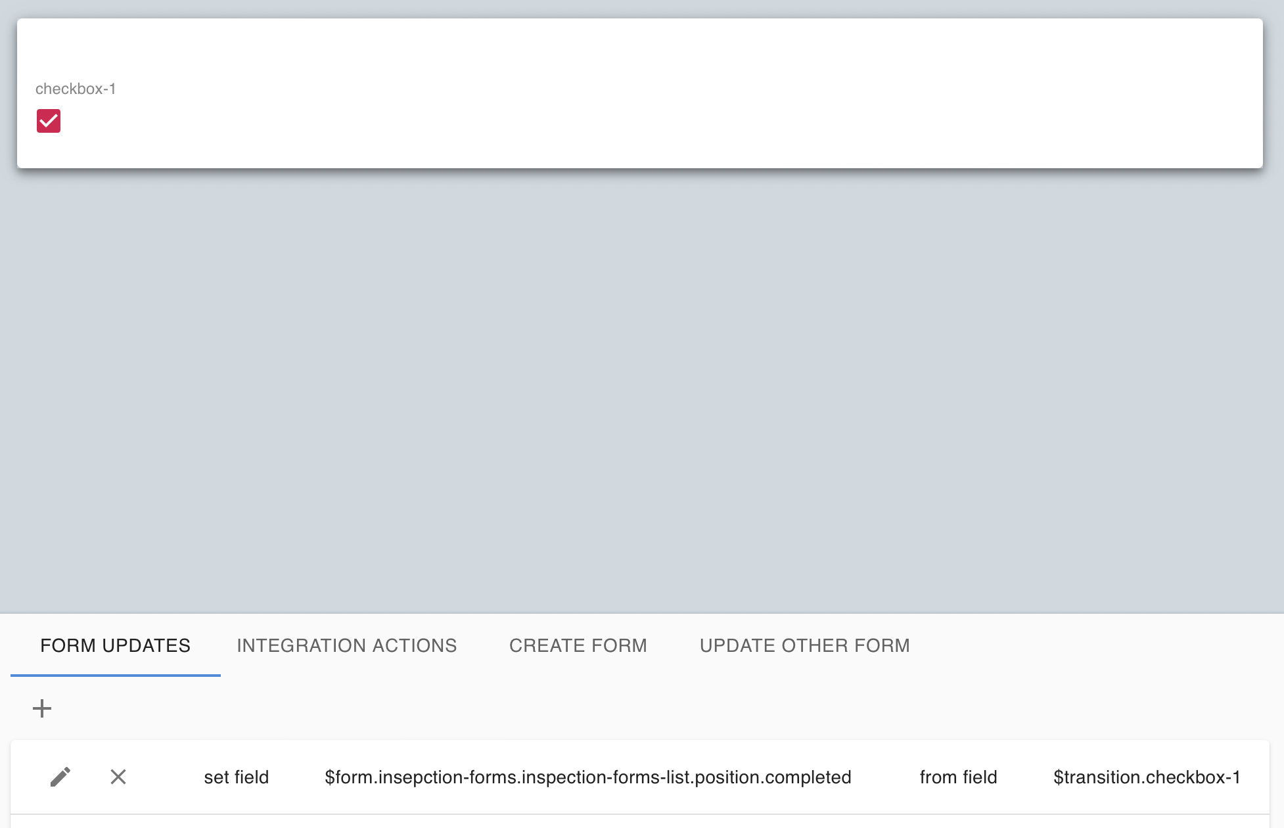Uncheck the checkbox-1 checkbox
1284x828 pixels.
[49, 121]
